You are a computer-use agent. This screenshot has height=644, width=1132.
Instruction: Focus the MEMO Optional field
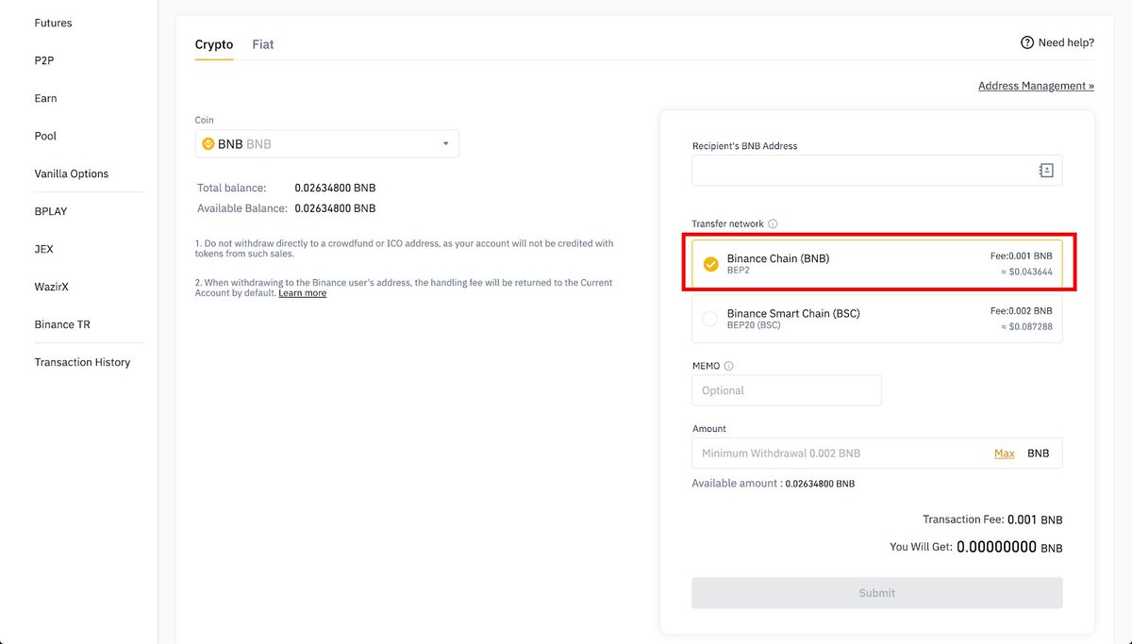[787, 390]
